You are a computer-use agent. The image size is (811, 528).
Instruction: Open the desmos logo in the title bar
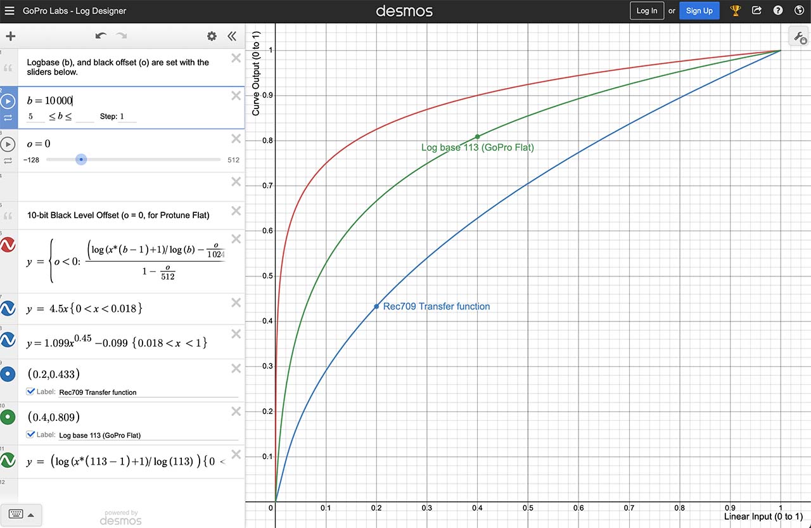pyautogui.click(x=404, y=10)
